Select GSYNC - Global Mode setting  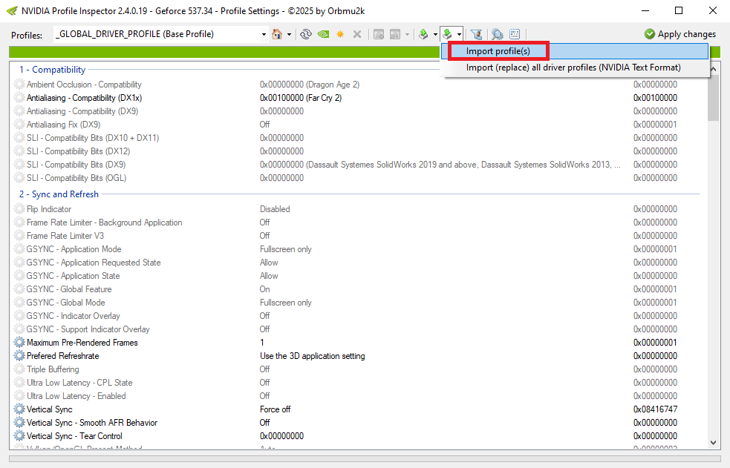coord(357,303)
